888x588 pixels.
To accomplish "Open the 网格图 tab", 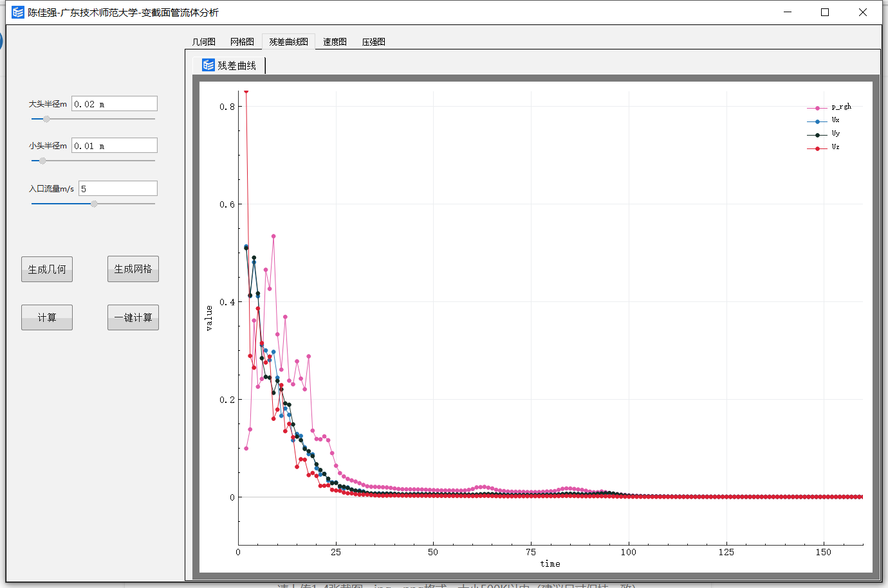I will point(242,42).
